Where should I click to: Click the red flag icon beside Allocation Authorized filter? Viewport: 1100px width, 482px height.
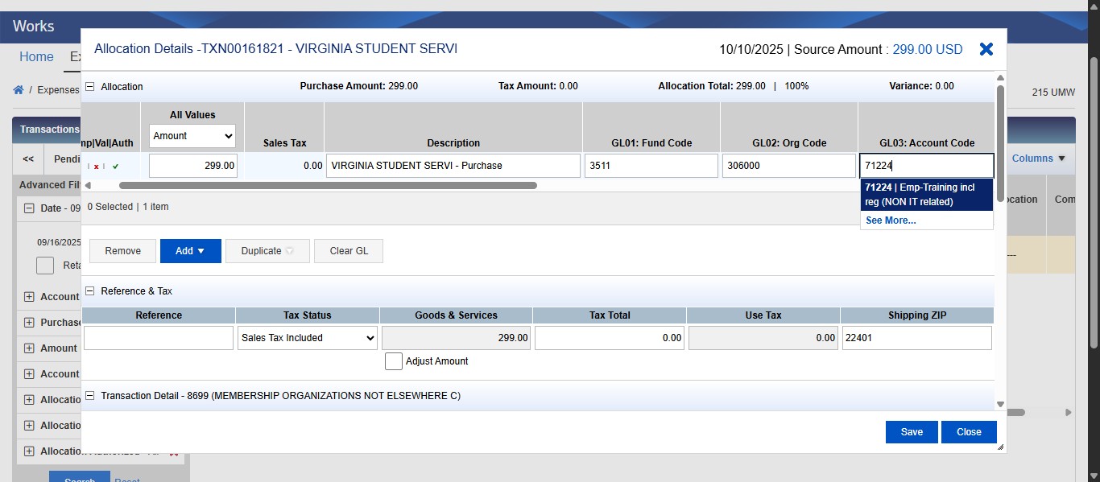point(173,452)
